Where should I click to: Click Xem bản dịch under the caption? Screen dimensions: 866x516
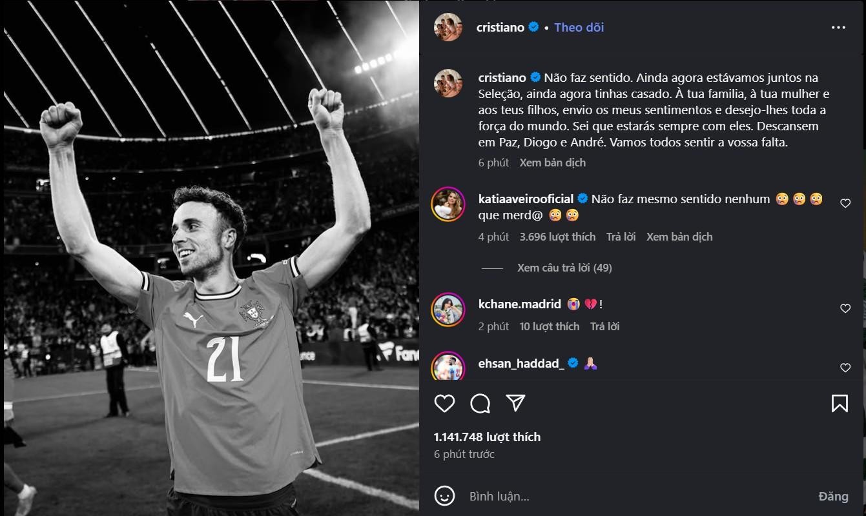(552, 163)
